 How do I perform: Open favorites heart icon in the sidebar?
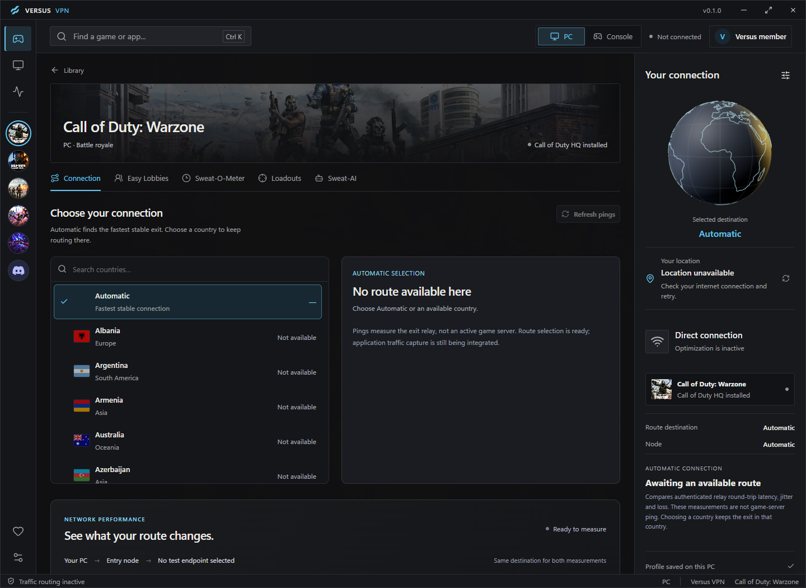[x=18, y=531]
